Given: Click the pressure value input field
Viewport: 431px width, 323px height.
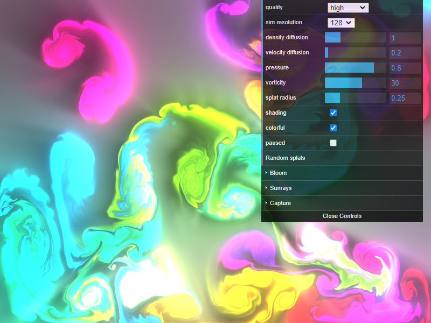Looking at the screenshot, I should pos(405,68).
